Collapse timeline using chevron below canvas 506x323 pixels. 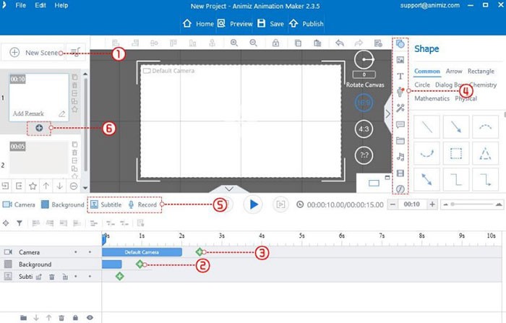tap(228, 189)
